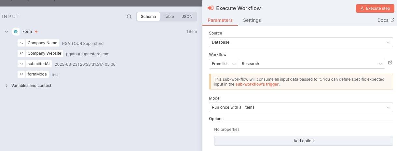
Task: Click the Execute Workflow node icon
Action: coord(211,8)
